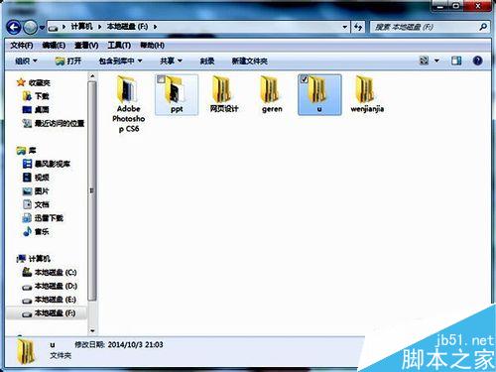496x372 pixels.
Task: Toggle the preview pane button
Action: [x=456, y=61]
